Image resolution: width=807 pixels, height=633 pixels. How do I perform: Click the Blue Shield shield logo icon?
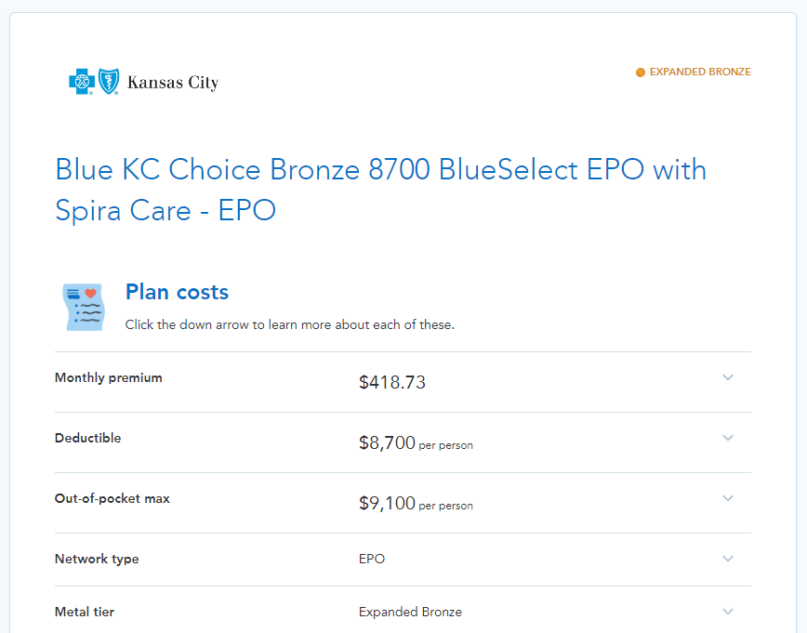(x=109, y=81)
